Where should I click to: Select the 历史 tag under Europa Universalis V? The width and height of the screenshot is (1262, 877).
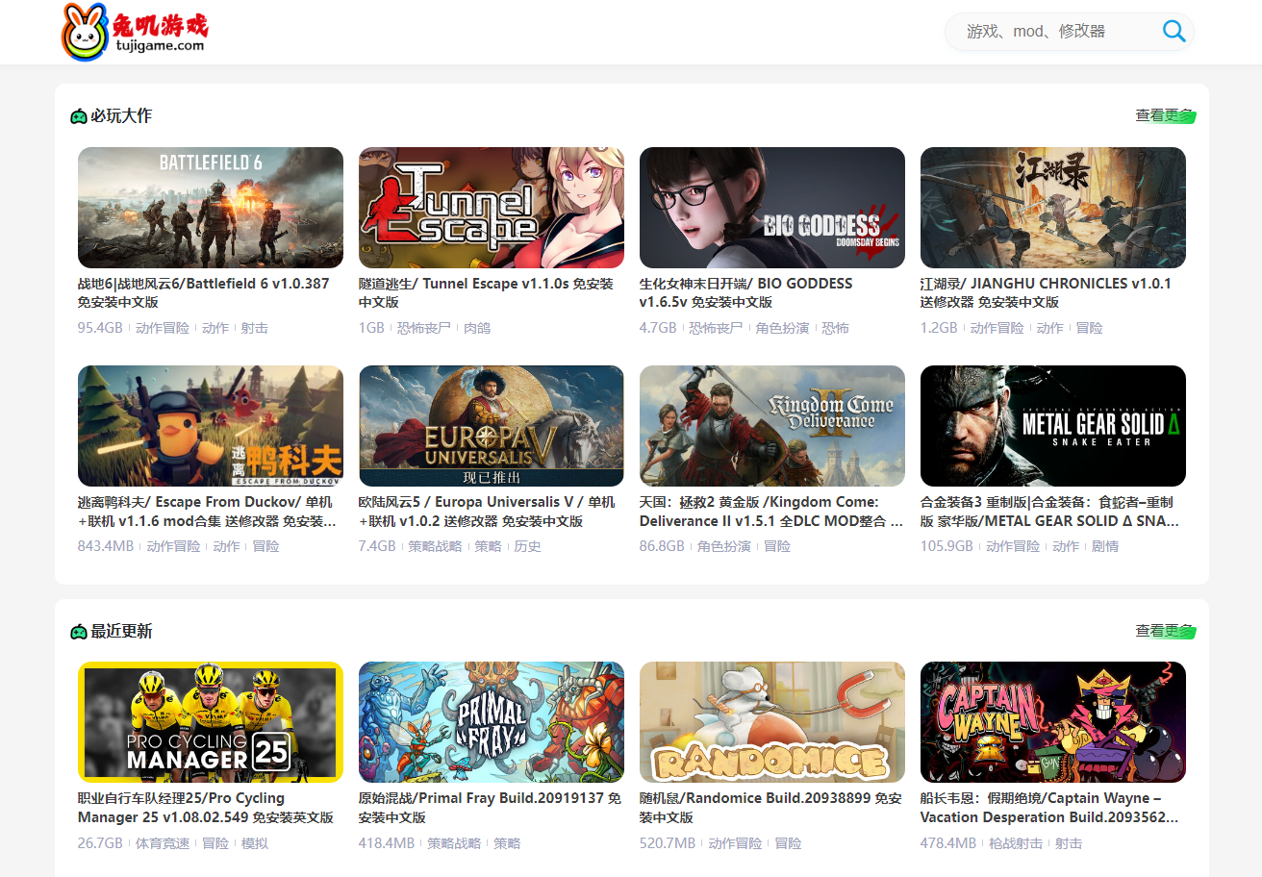coord(527,546)
